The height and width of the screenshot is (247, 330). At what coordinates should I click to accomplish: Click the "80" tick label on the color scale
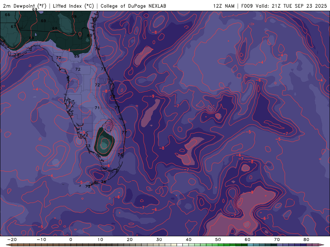pyautogui.click(x=306, y=240)
